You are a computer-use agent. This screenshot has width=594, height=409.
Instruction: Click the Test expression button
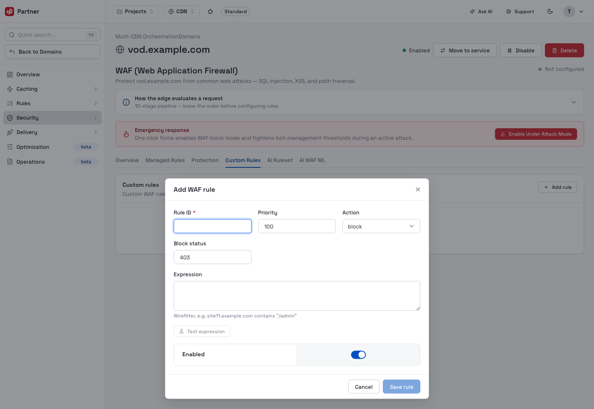[x=202, y=331]
